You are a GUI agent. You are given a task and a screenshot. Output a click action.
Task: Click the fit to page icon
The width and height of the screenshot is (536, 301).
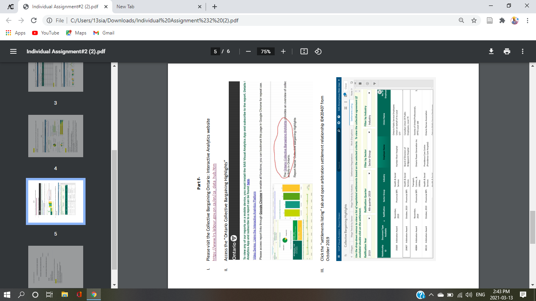point(304,51)
